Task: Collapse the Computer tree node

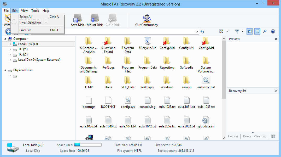Action: pos(5,39)
